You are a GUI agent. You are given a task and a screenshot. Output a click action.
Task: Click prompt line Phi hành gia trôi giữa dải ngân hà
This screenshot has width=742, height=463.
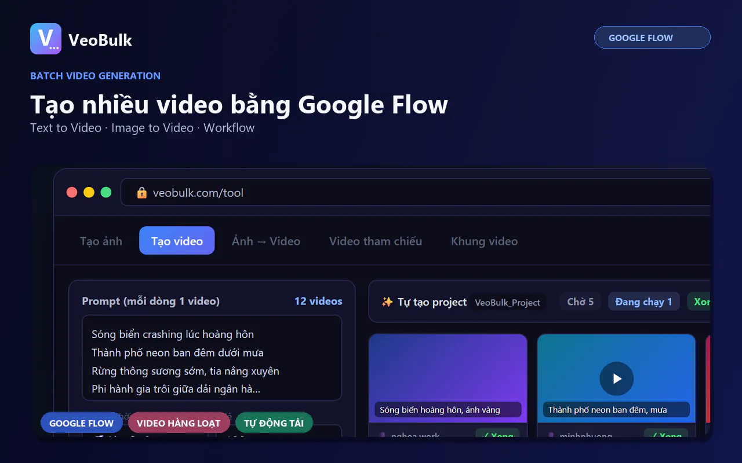176,389
